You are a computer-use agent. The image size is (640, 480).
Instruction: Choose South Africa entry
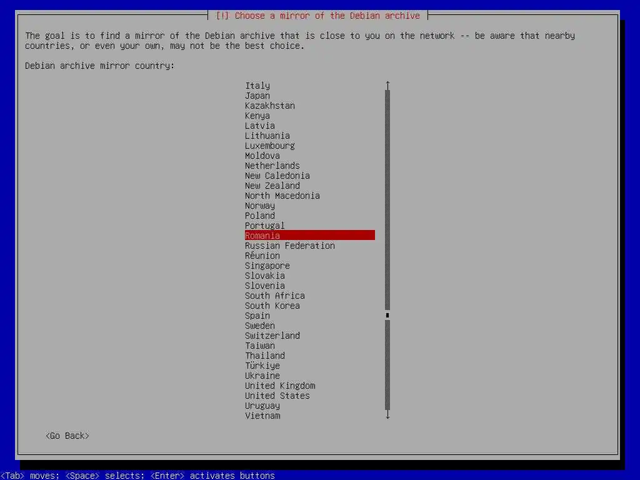[275, 296]
